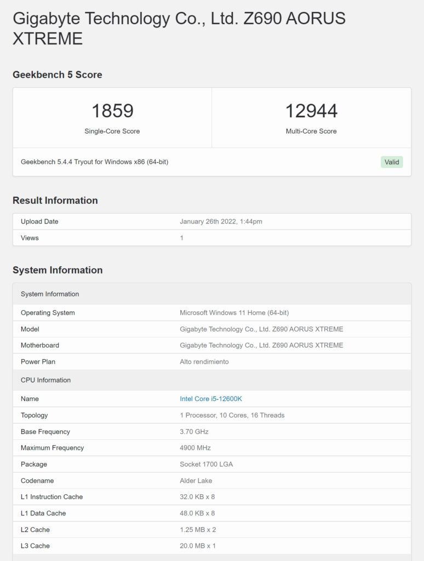
Task: Click the Motherboard row label
Action: 40,345
